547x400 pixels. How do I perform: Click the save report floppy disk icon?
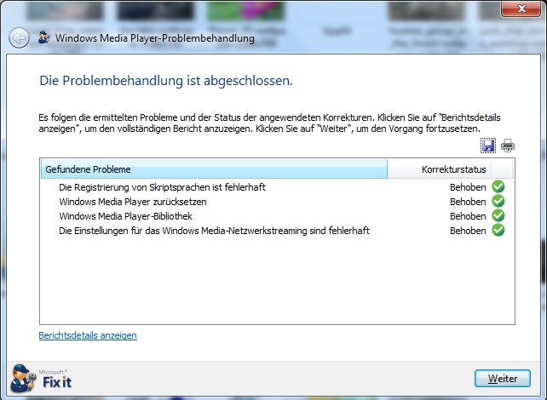point(488,146)
